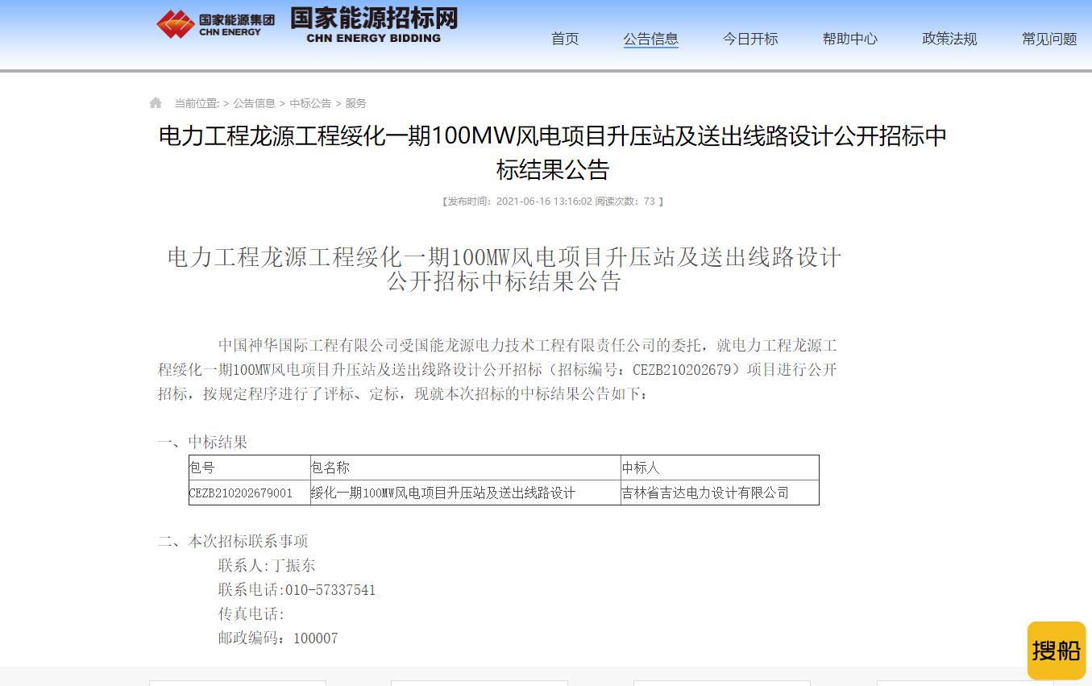
Task: Click the 国家能源招标网 site title
Action: click(x=374, y=24)
